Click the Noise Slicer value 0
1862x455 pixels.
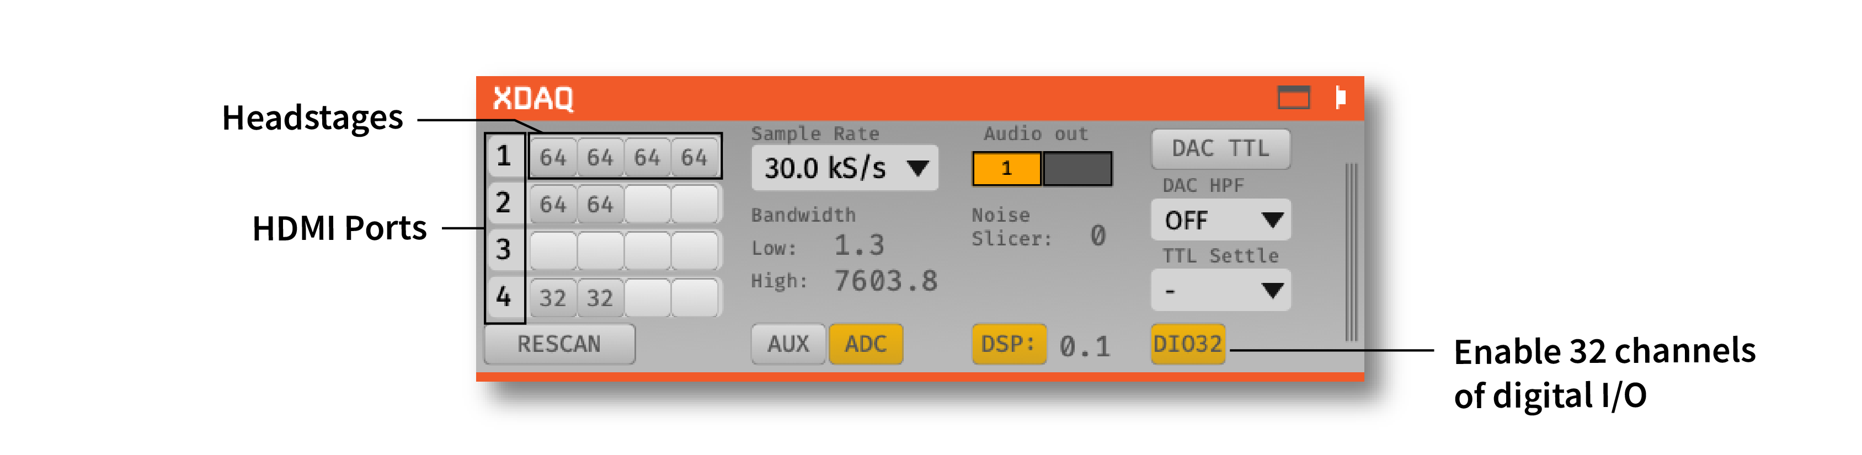pyautogui.click(x=1098, y=235)
